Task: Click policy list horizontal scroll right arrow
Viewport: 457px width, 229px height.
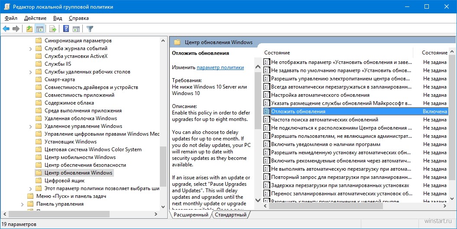Action: pos(445,206)
